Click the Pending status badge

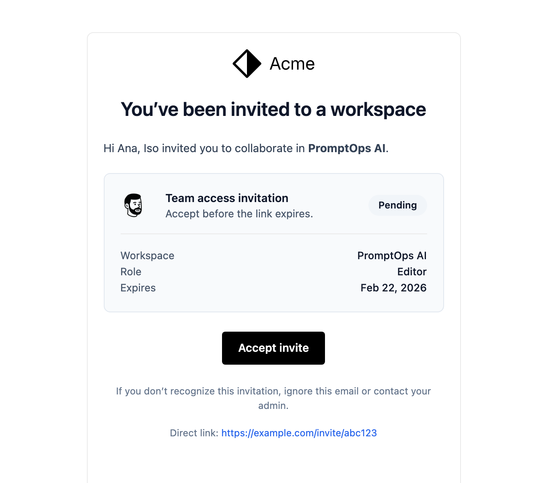(397, 205)
